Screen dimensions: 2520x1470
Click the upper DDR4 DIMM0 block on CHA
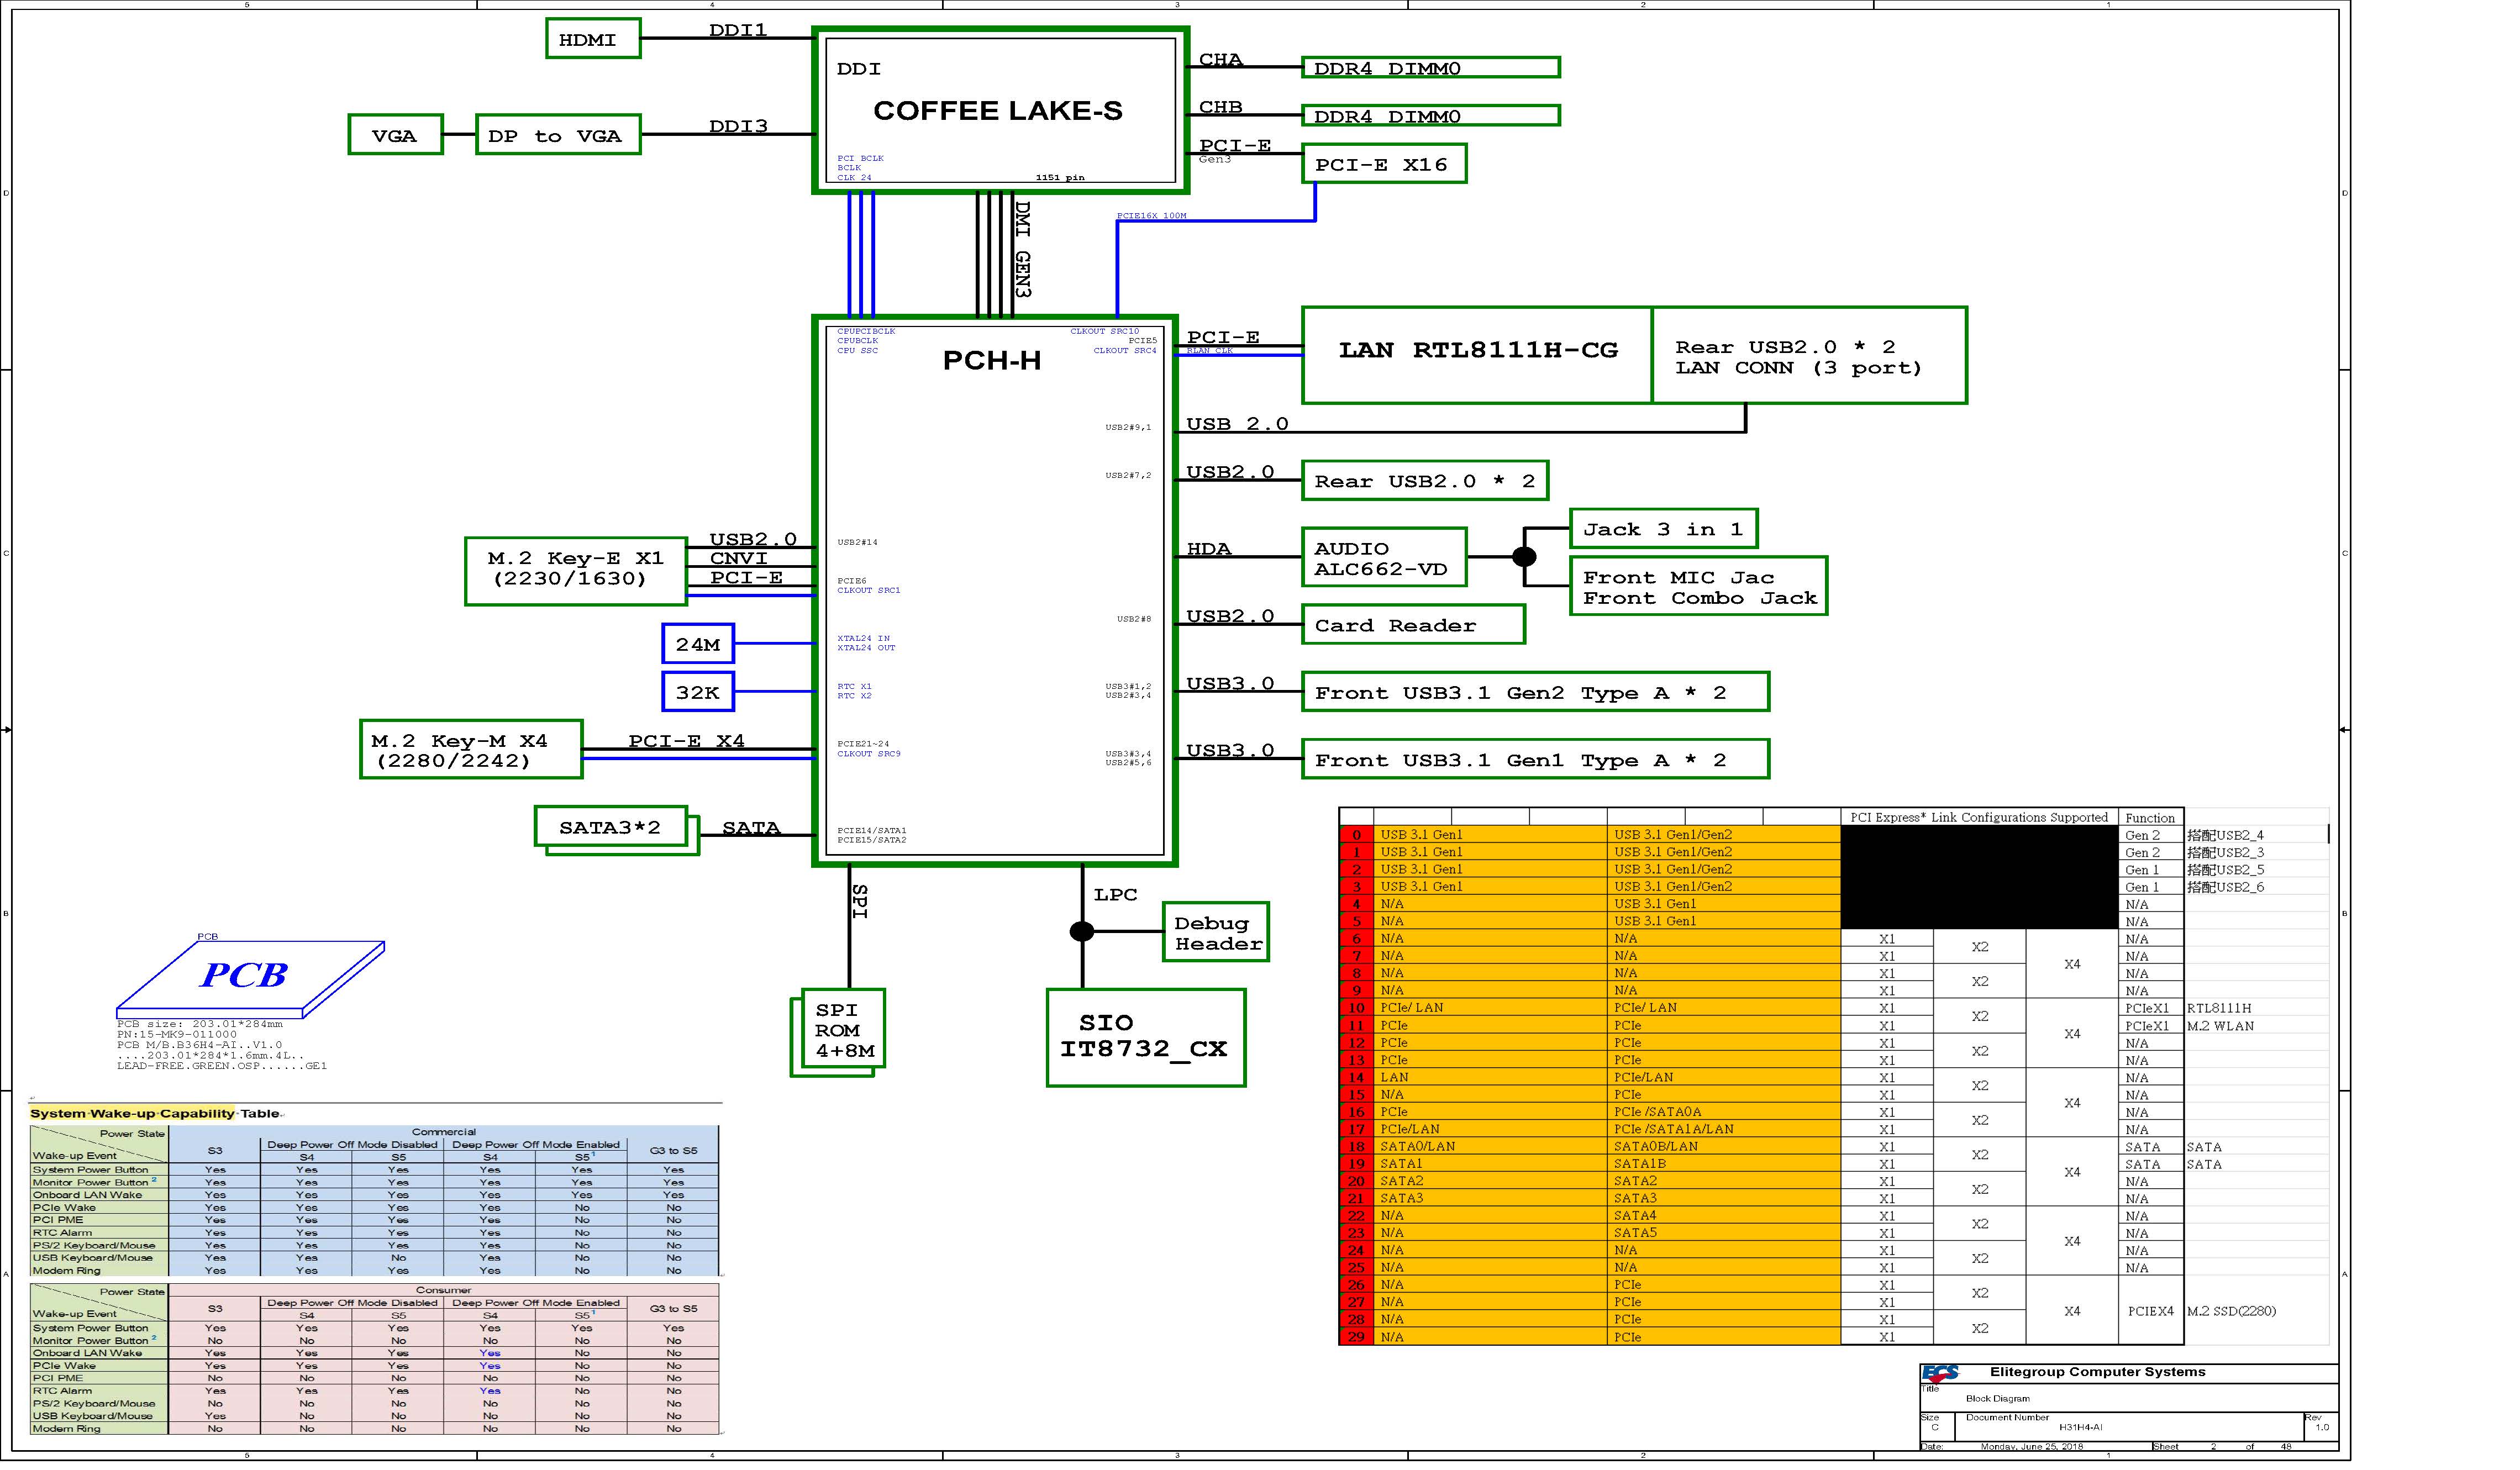[1430, 67]
